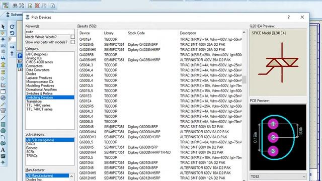Select the Selection mode arrow tool
The image size is (322, 181).
3,27
